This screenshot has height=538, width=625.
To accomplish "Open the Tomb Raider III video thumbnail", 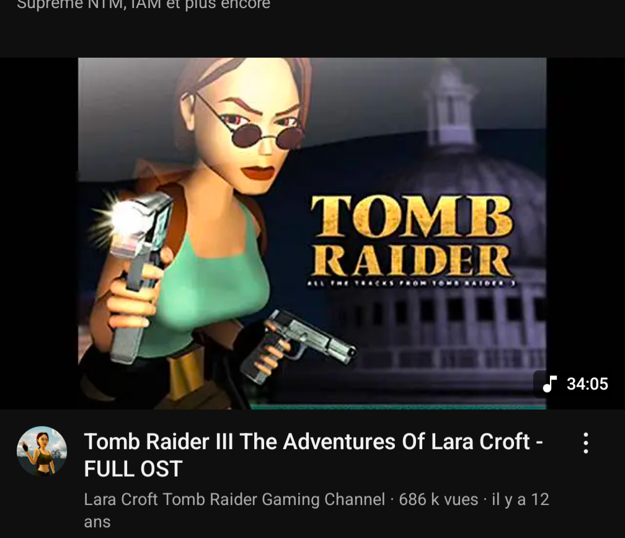I will pyautogui.click(x=312, y=233).
